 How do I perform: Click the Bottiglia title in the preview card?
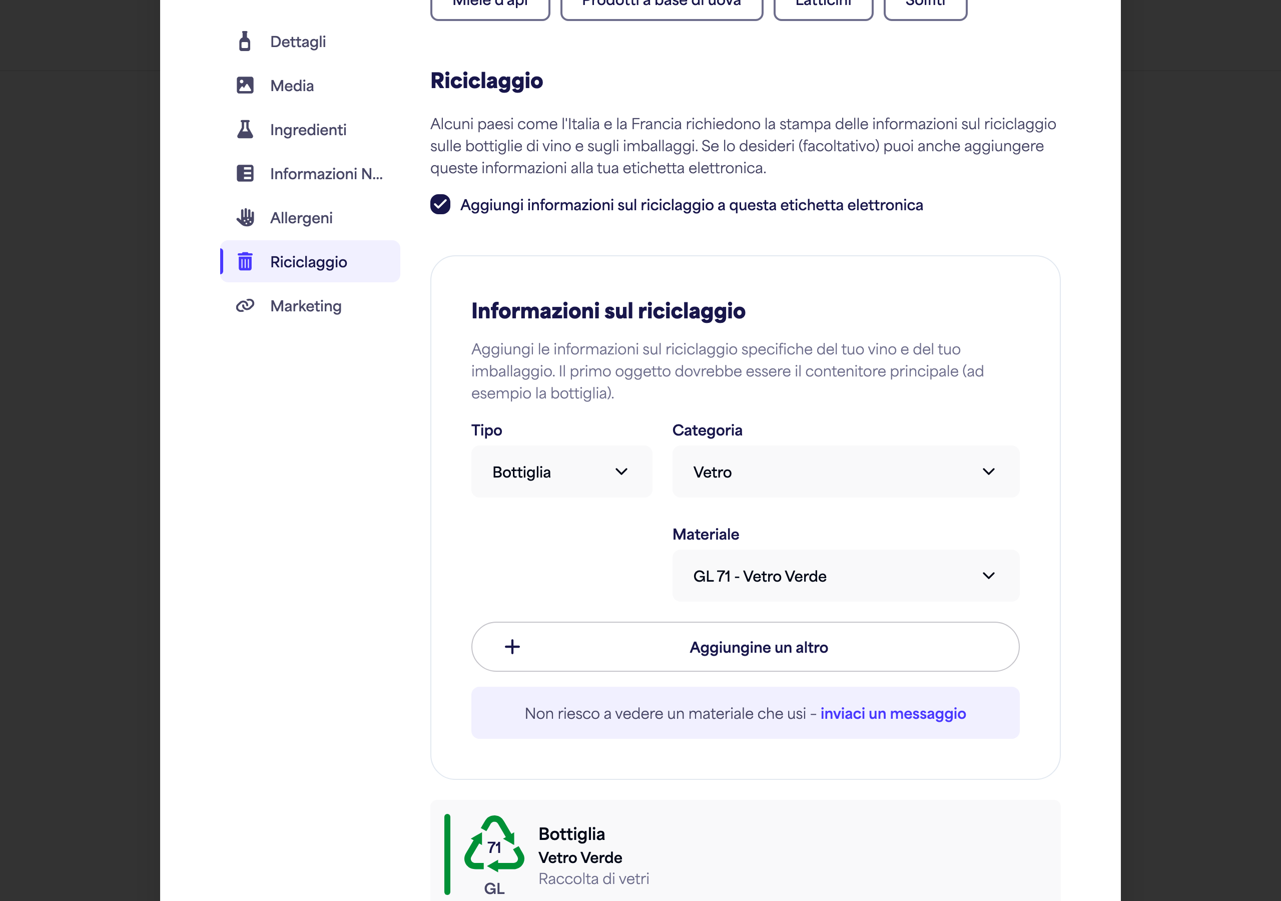tap(572, 834)
